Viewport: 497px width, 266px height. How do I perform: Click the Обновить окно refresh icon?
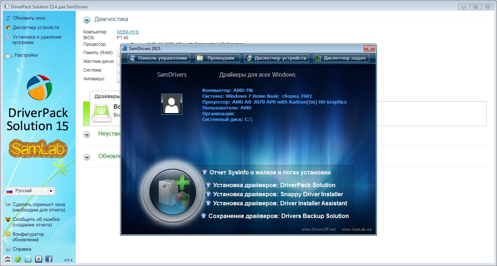8,18
